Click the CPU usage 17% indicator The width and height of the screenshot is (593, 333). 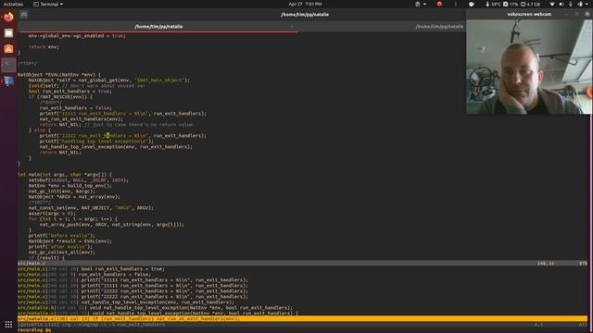tap(511, 4)
